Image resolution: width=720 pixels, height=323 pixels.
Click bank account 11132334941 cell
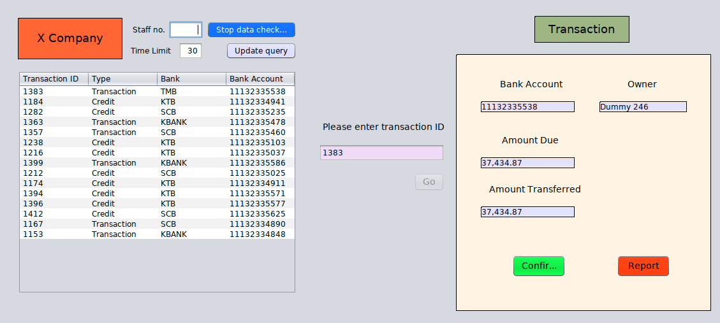tap(260, 102)
